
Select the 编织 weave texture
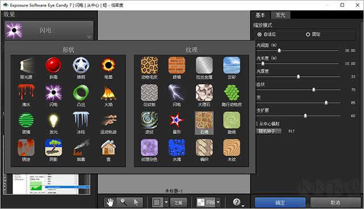click(204, 151)
